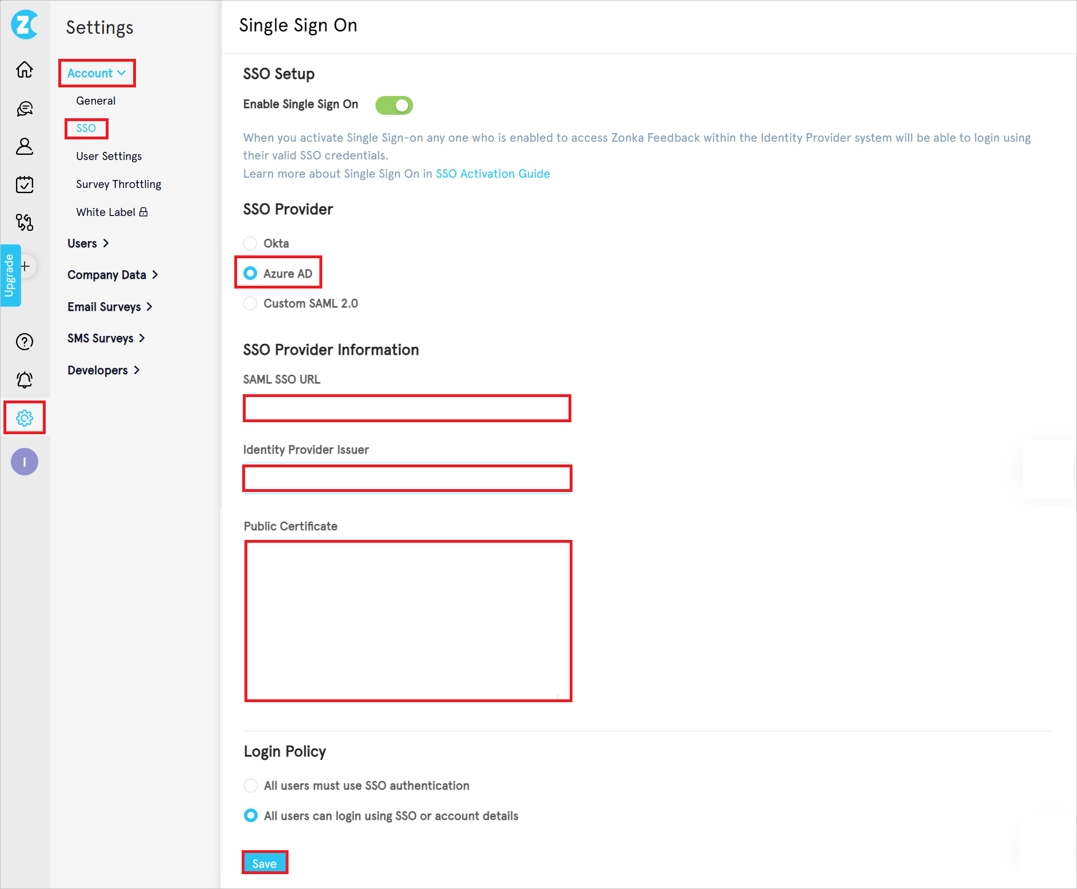1077x889 pixels.
Task: Select Custom SAML 2.0 provider
Action: pyautogui.click(x=250, y=303)
